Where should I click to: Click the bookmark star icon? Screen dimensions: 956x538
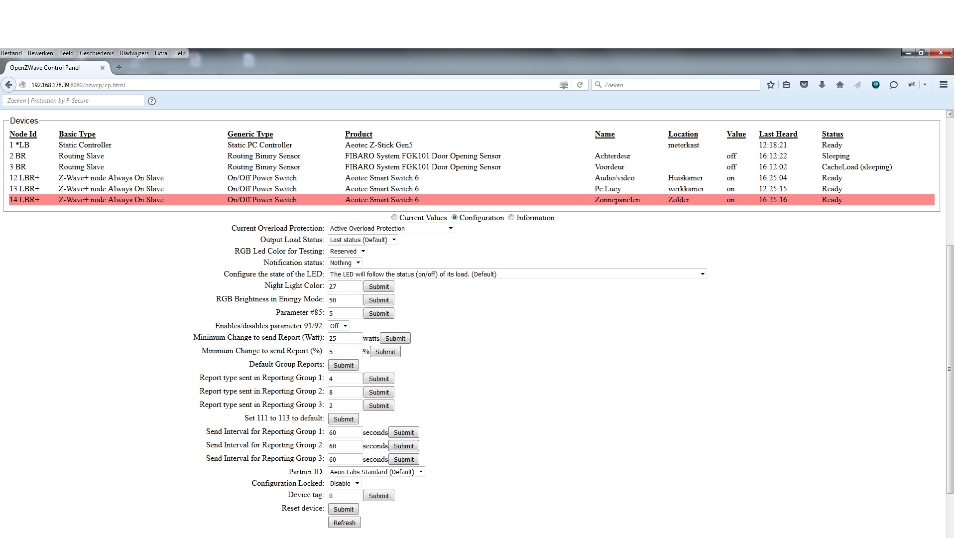[771, 85]
